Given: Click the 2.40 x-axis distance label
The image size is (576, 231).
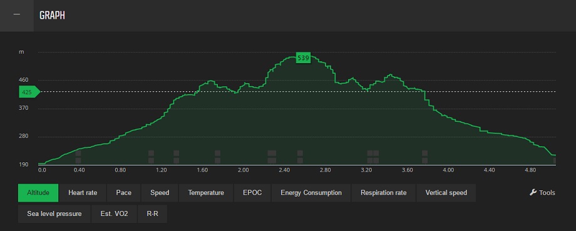Looking at the screenshot, I should pos(284,170).
